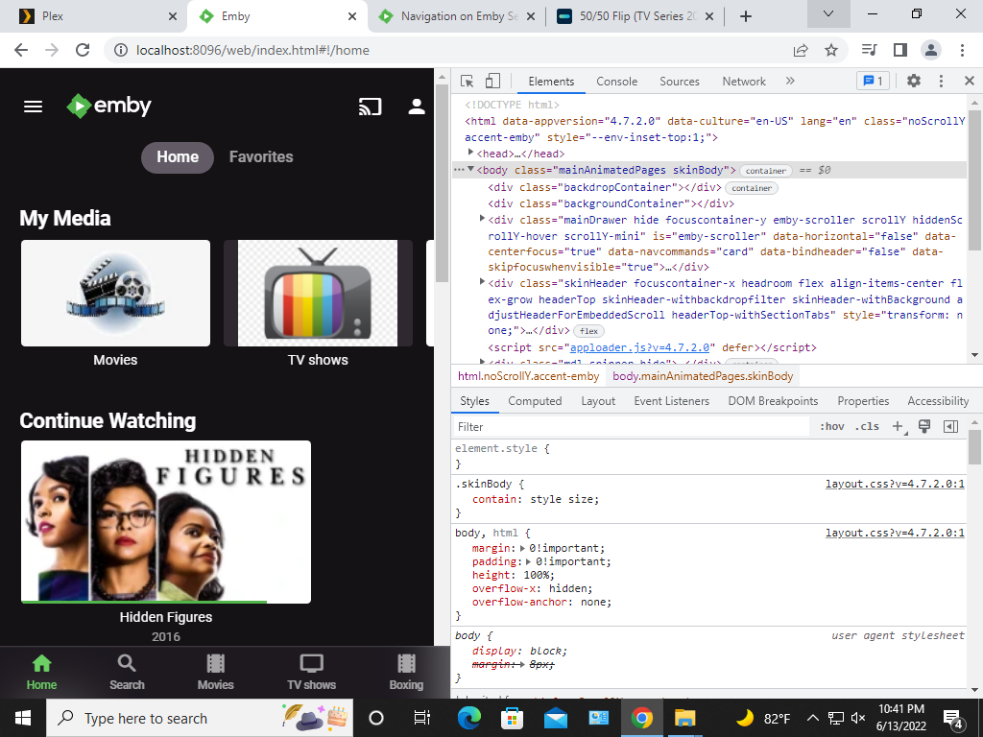This screenshot has width=983, height=737.
Task: Toggle element state with :hov in Styles pane
Action: [x=831, y=425]
